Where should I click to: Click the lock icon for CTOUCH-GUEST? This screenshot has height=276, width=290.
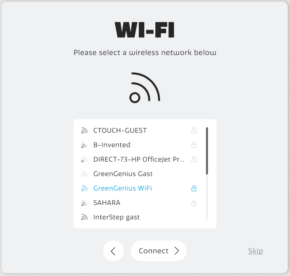194,130
